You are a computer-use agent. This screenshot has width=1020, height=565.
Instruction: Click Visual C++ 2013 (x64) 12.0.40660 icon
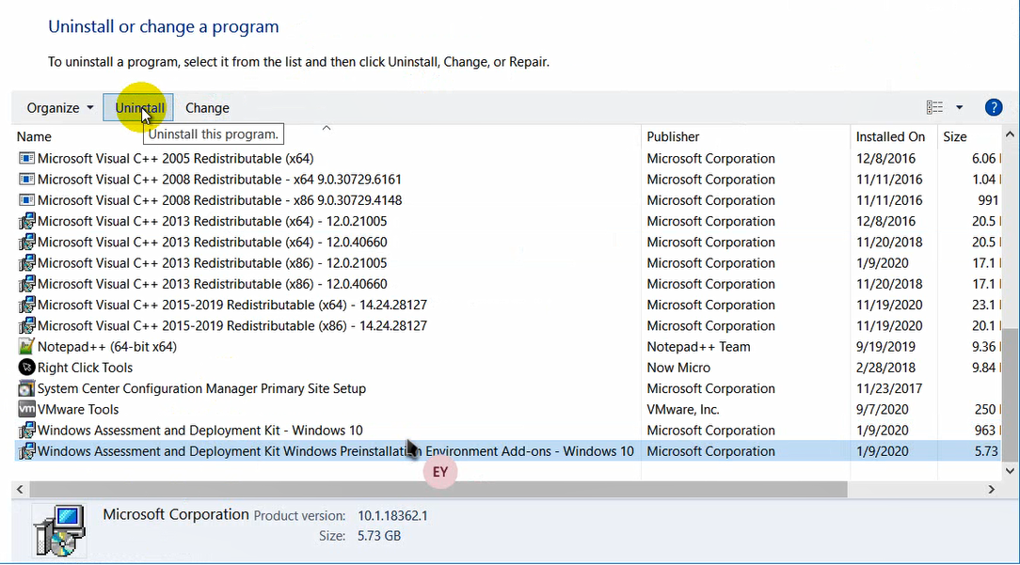click(26, 242)
